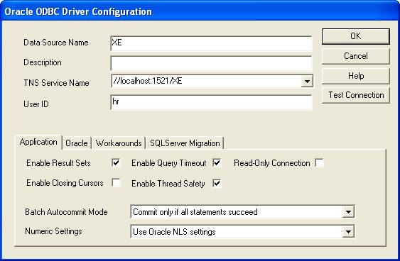Expand the Numeric Settings dropdown arrow

(348, 232)
